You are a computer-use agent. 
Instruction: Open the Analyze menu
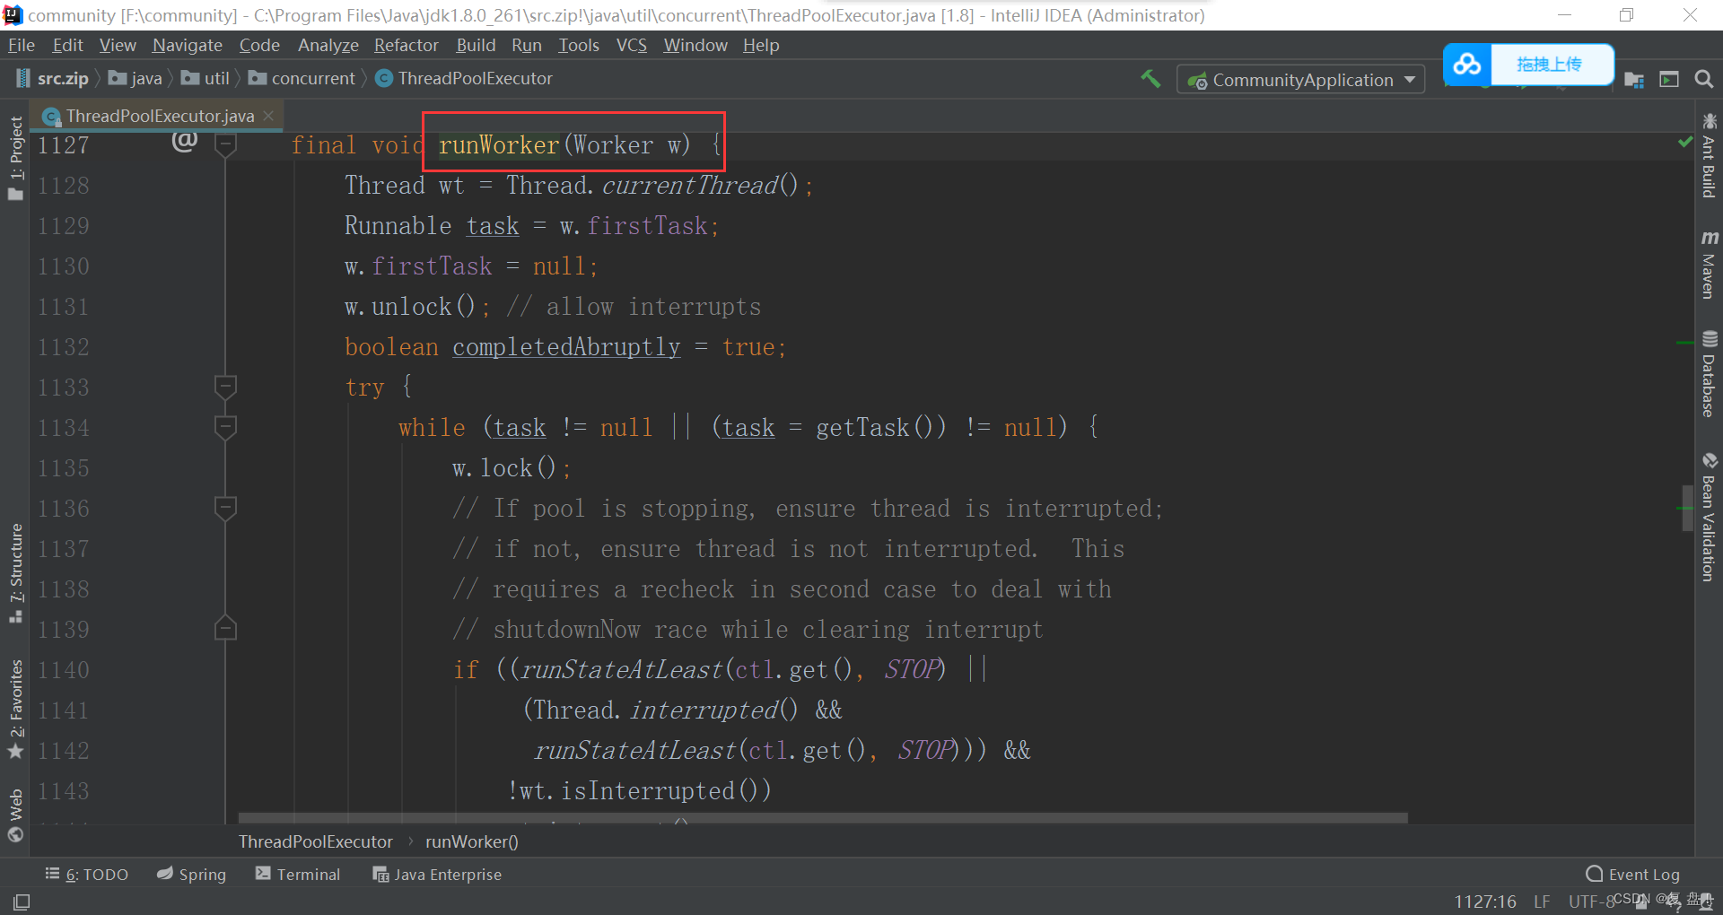point(328,45)
